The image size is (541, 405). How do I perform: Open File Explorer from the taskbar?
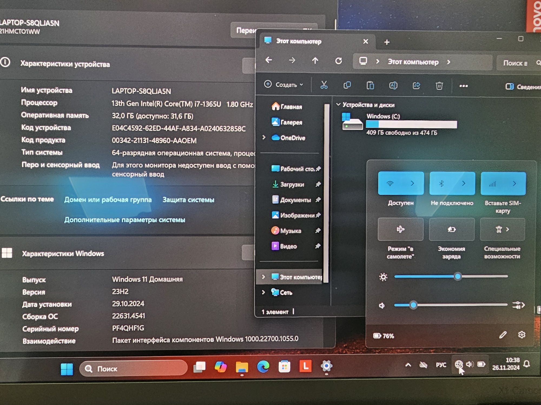point(242,367)
